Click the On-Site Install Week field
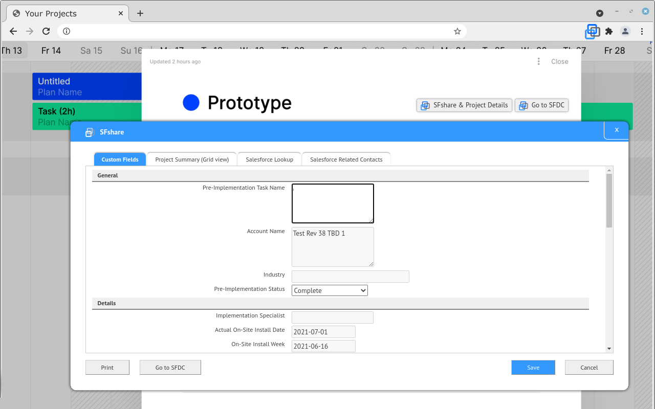Image resolution: width=655 pixels, height=409 pixels. 323,346
